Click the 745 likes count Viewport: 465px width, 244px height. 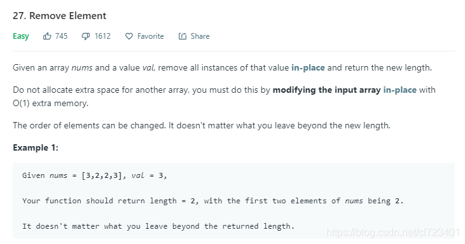(x=61, y=36)
